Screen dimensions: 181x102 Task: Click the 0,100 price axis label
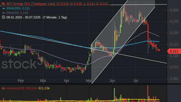point(174,56)
